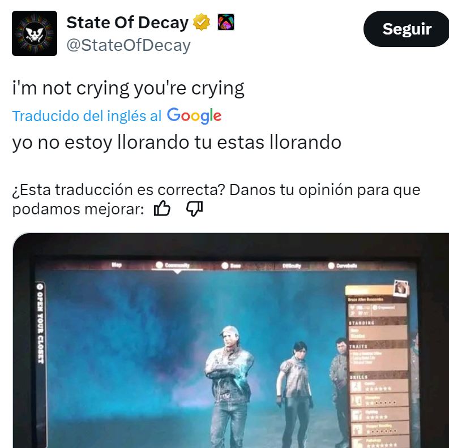The image size is (449, 448).
Task: Click the Fighting skill icon in Skills list
Action: click(x=357, y=414)
